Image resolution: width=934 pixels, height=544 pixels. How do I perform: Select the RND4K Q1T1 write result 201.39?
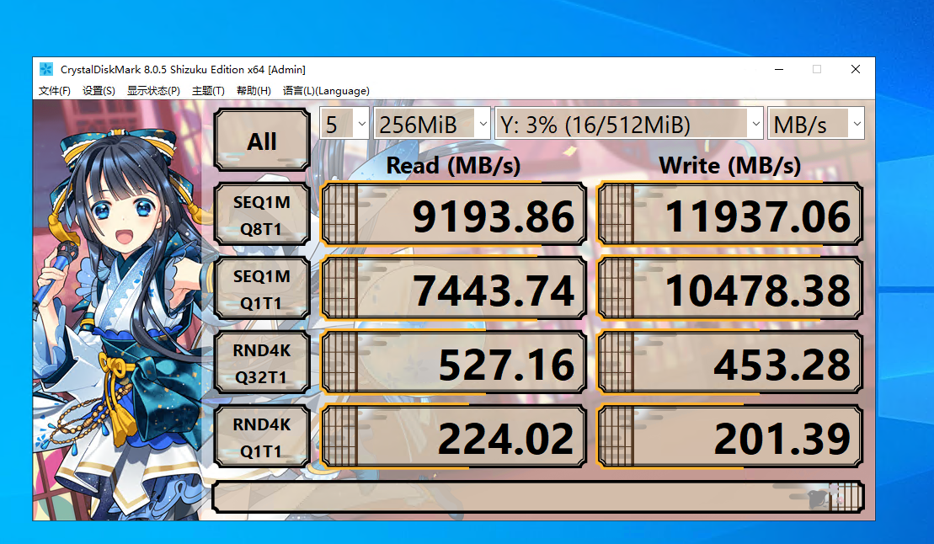[730, 437]
